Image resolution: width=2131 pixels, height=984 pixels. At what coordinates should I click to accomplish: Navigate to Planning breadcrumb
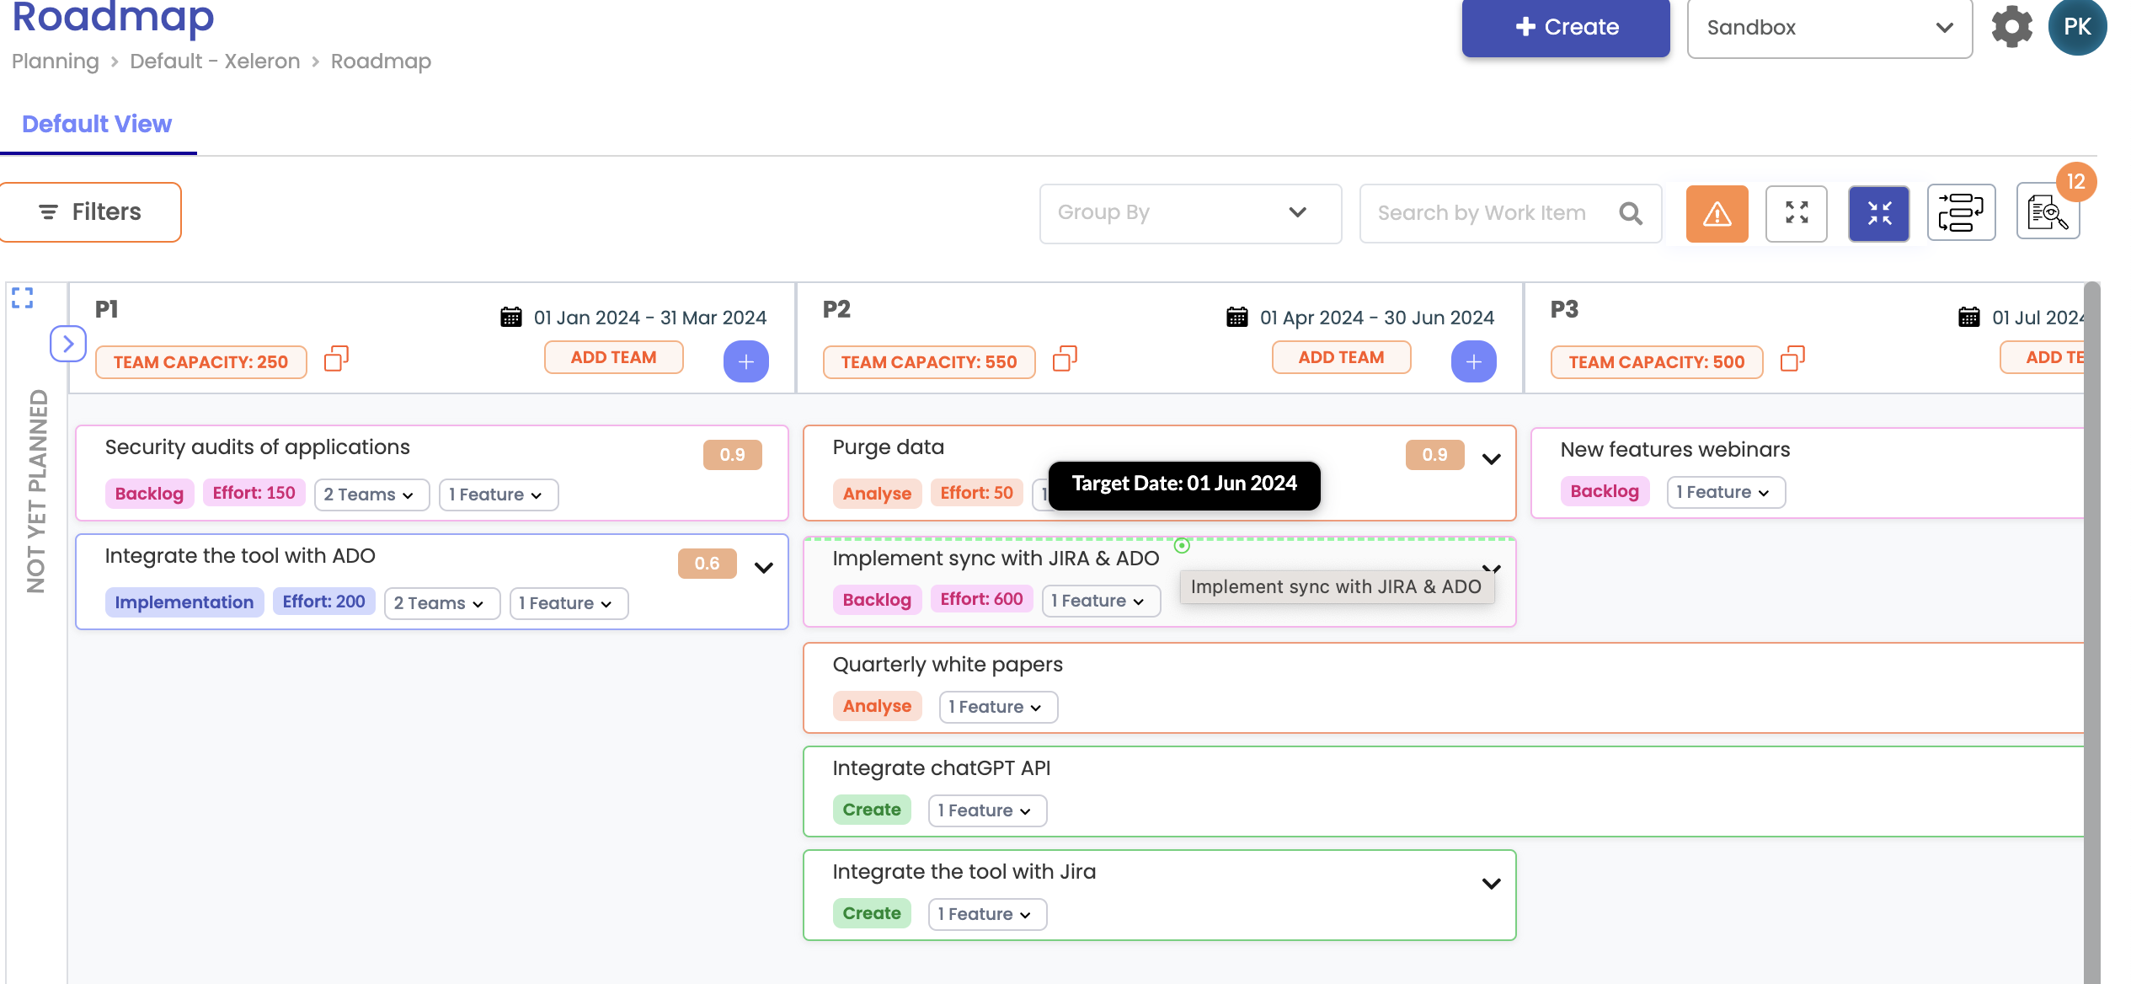click(56, 61)
